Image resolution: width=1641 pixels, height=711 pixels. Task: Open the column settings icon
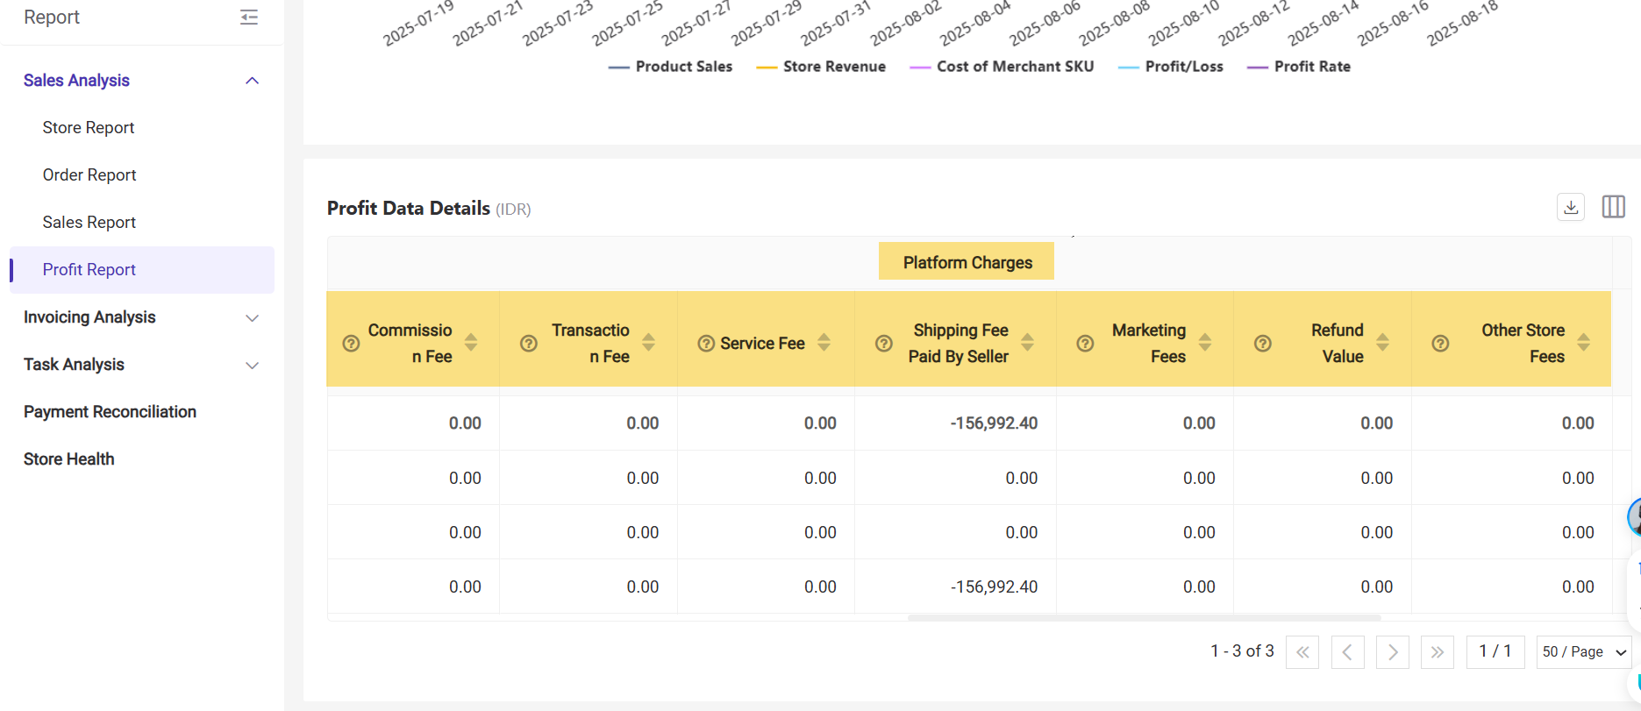1614,207
